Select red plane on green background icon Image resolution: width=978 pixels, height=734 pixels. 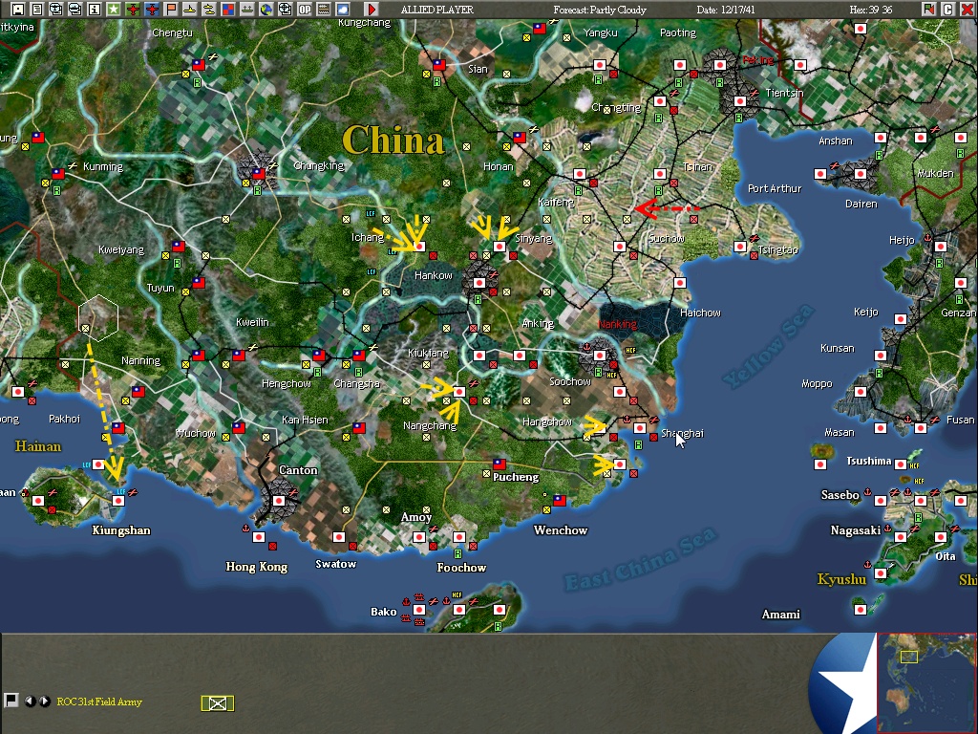point(132,10)
